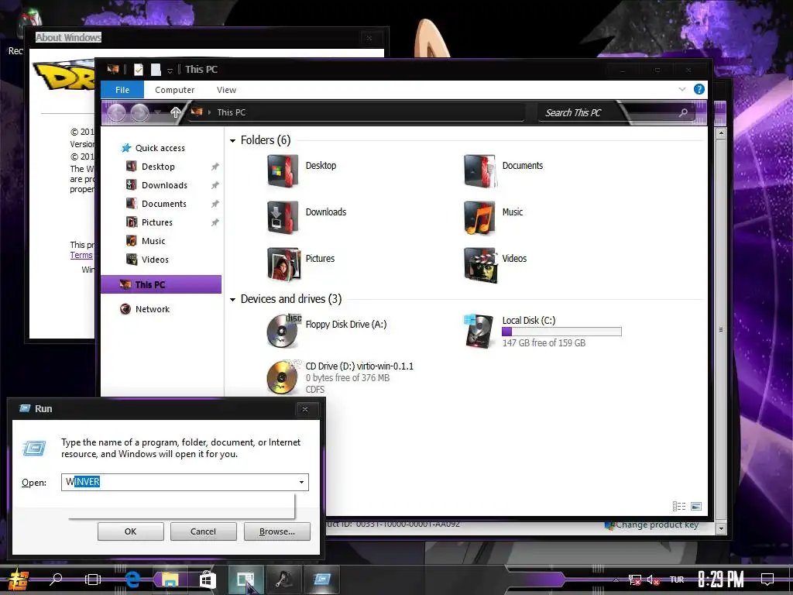Image resolution: width=793 pixels, height=595 pixels.
Task: Click the New folder icon in quick access toolbar
Action: pyautogui.click(x=156, y=69)
